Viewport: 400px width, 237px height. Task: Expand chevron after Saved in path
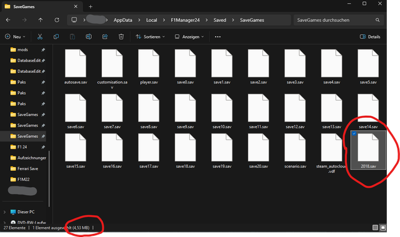click(233, 20)
